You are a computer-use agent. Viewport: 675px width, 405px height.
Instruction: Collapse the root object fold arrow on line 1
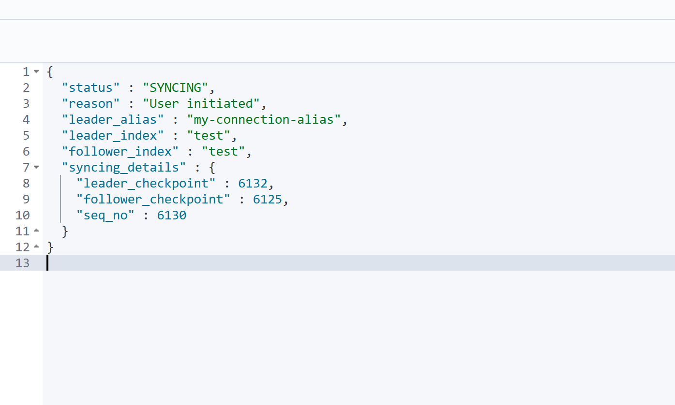[x=36, y=72]
